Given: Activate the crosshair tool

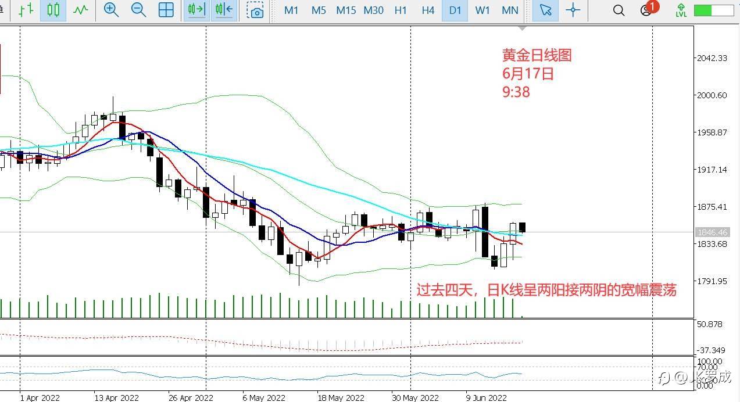Looking at the screenshot, I should pos(573,10).
